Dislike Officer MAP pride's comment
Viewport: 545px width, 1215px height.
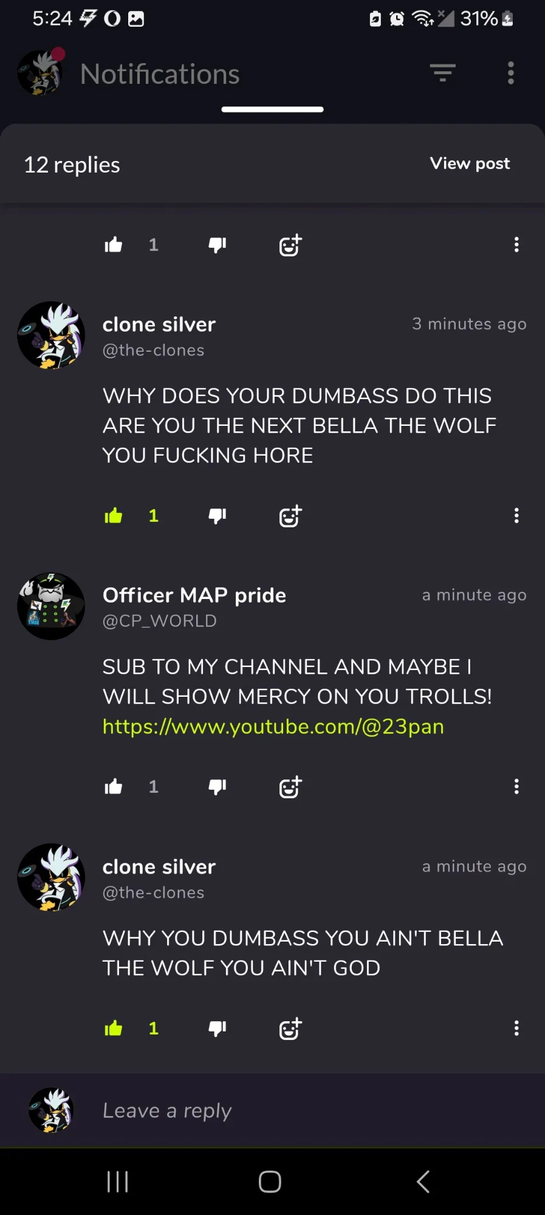point(218,787)
